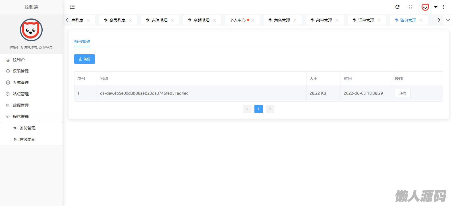
Task: Click the refresh icon in top bar
Action: (397, 7)
